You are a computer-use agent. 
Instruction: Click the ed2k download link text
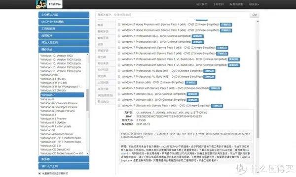point(185,135)
